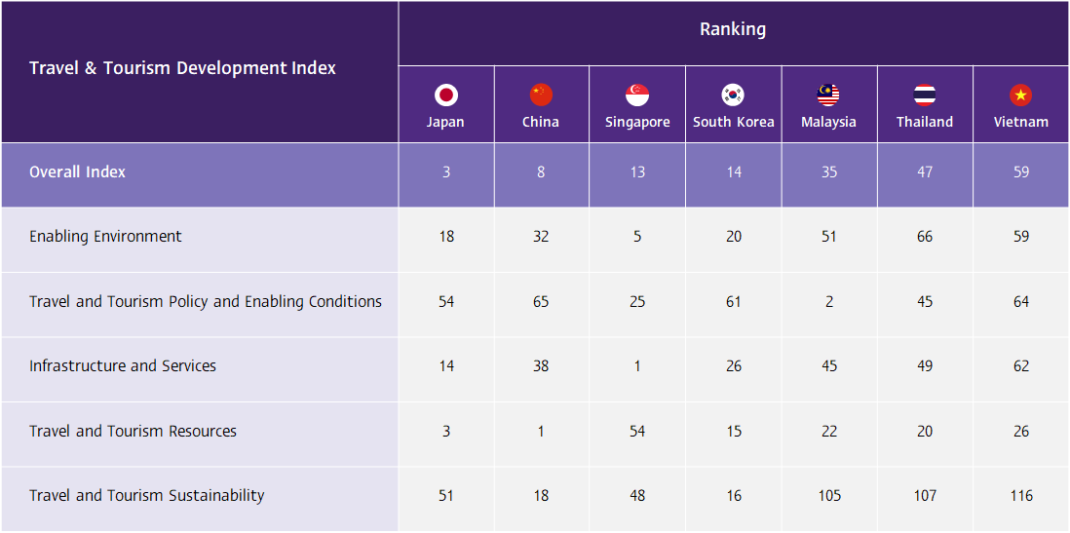
Task: Click Malaysia's Sustainability ranking 105
Action: click(828, 496)
